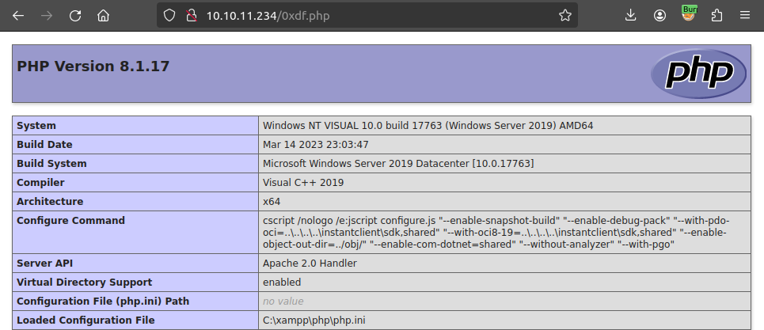This screenshot has height=330, width=764.
Task: Reload the current phpinfo page
Action: pyautogui.click(x=75, y=15)
